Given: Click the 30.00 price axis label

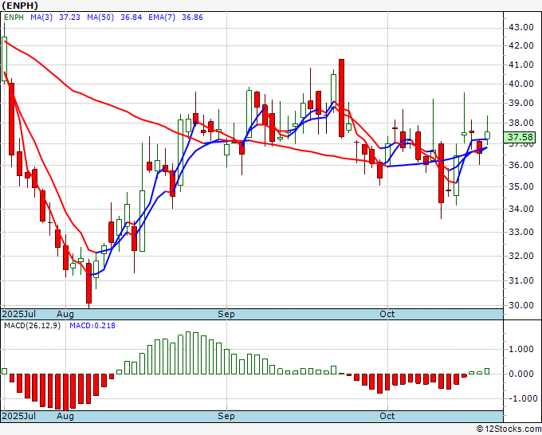Looking at the screenshot, I should tap(521, 305).
